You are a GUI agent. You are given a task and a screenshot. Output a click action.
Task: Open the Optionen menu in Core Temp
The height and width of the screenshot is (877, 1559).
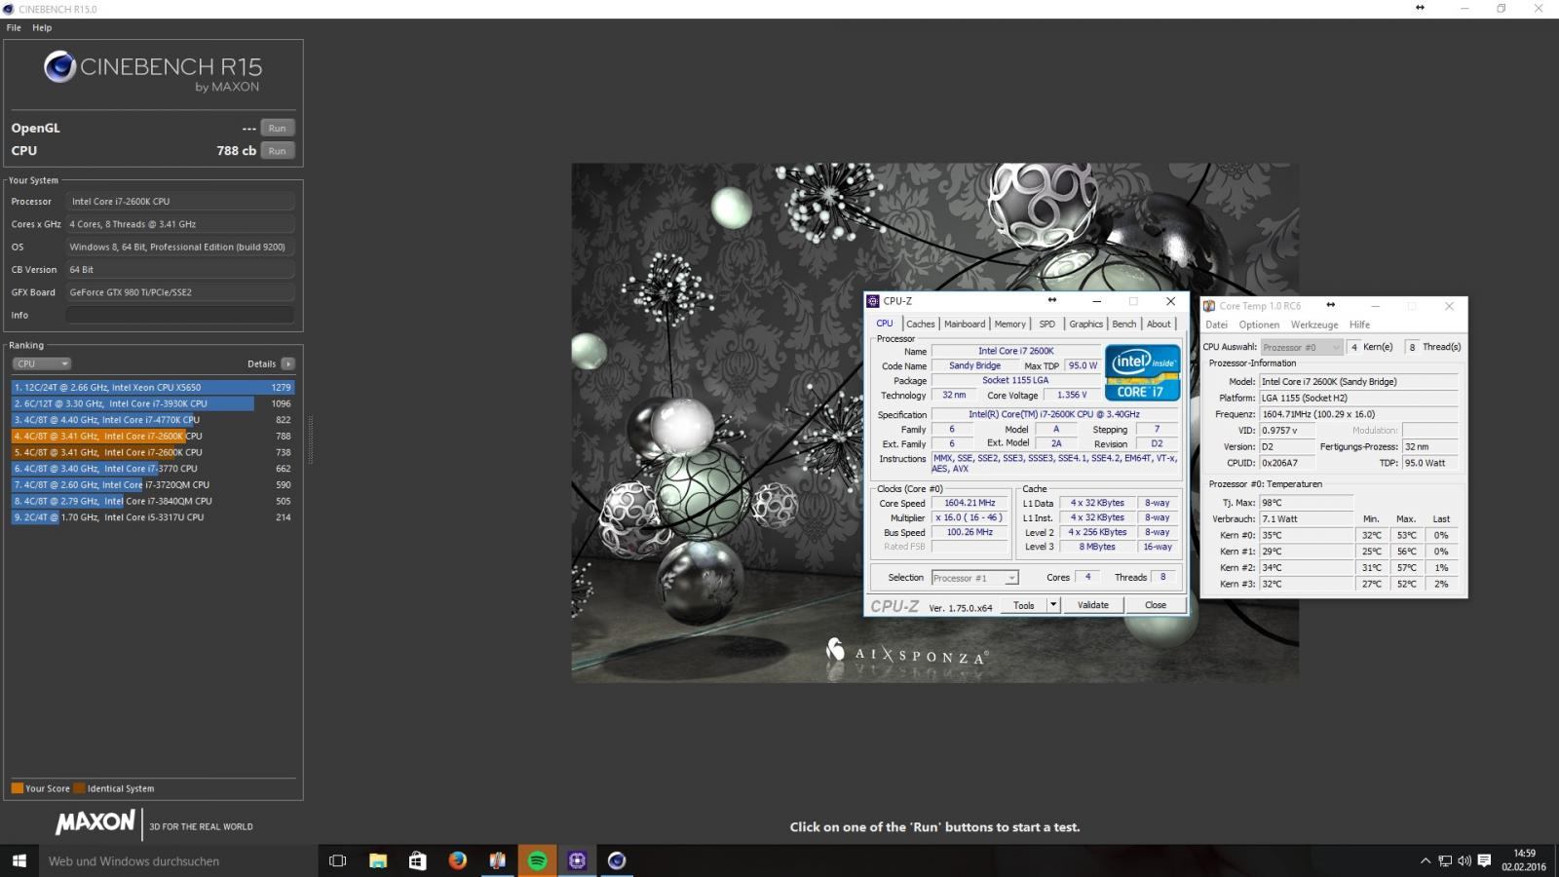[1259, 324]
